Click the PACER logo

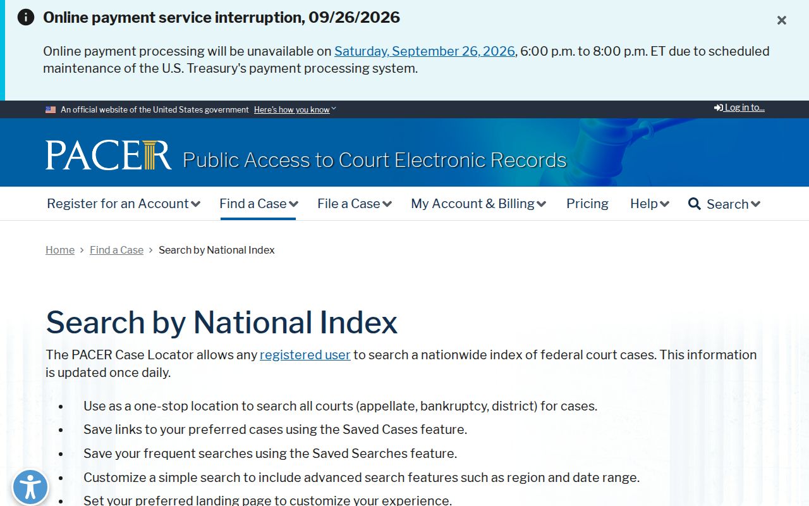pyautogui.click(x=108, y=155)
